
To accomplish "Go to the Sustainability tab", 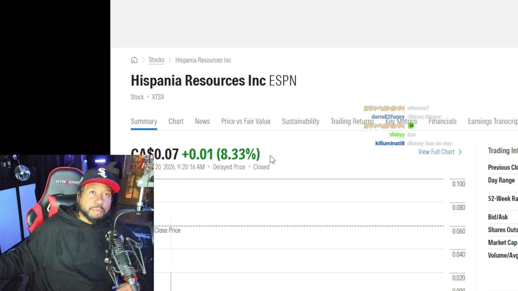I will click(301, 121).
